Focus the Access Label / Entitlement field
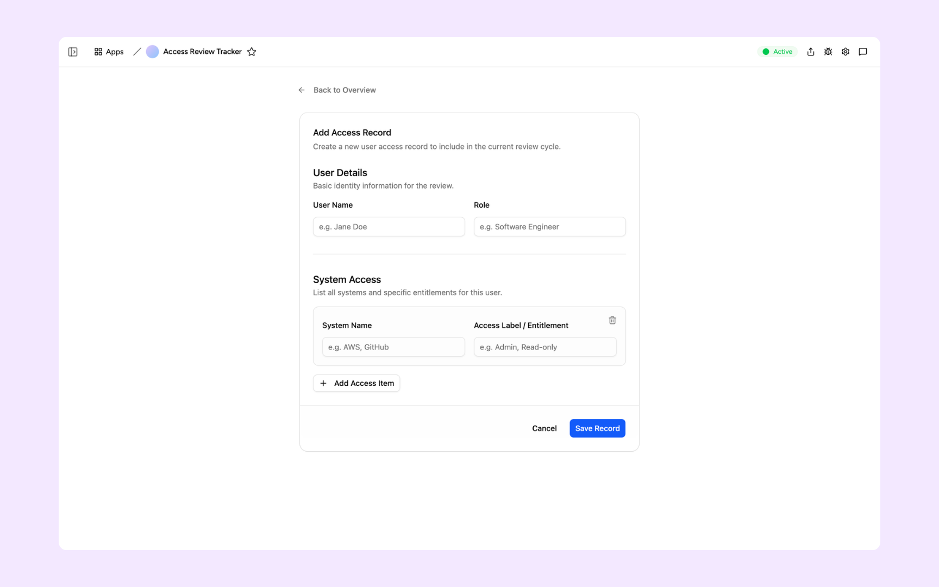Screen dimensions: 939x587 coord(545,347)
